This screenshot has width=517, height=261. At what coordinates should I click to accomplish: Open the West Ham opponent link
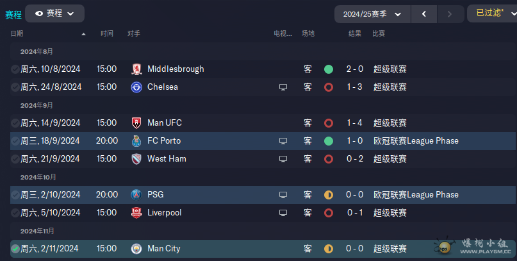(167, 158)
